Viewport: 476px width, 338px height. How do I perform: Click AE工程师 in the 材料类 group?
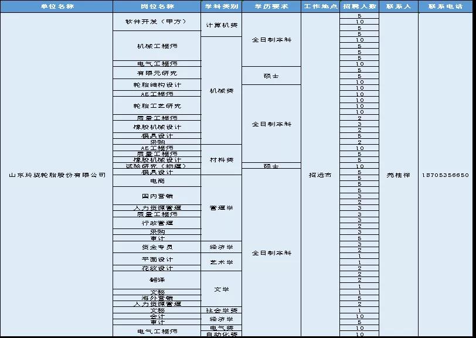[157, 148]
